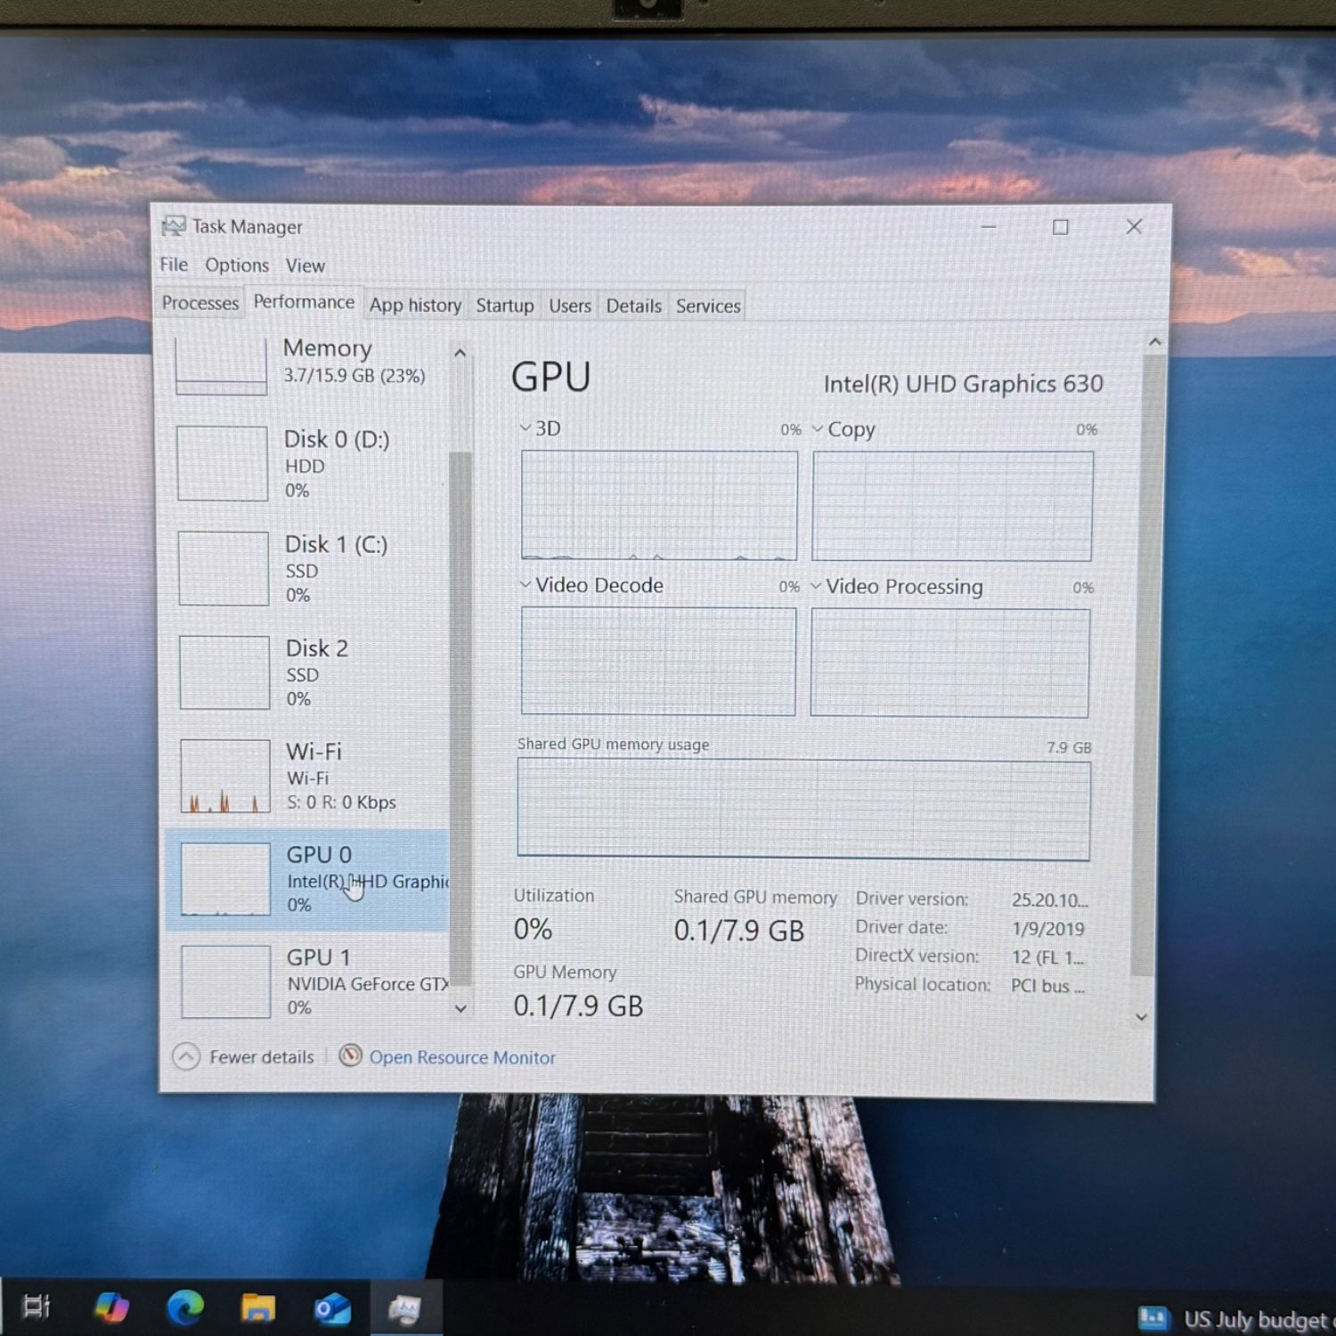
Task: Open File Explorer from the taskbar
Action: click(258, 1307)
